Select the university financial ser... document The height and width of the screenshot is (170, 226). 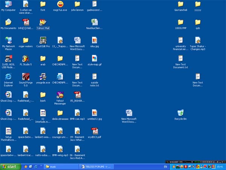click(180, 43)
